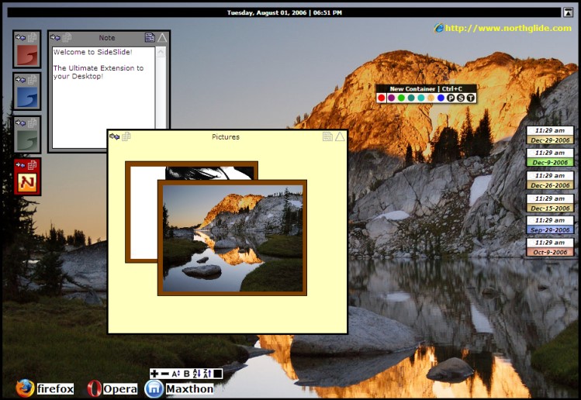This screenshot has height=400, width=581.
Task: Click the plus icon in the shortcut toolbar
Action: (x=154, y=374)
